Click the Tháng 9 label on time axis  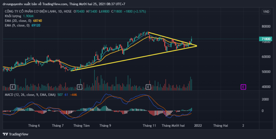[105, 126]
